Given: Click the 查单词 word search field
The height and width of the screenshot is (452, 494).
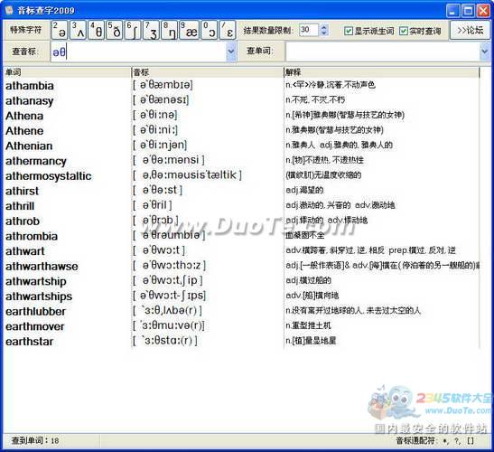Looking at the screenshot, I should [383, 52].
